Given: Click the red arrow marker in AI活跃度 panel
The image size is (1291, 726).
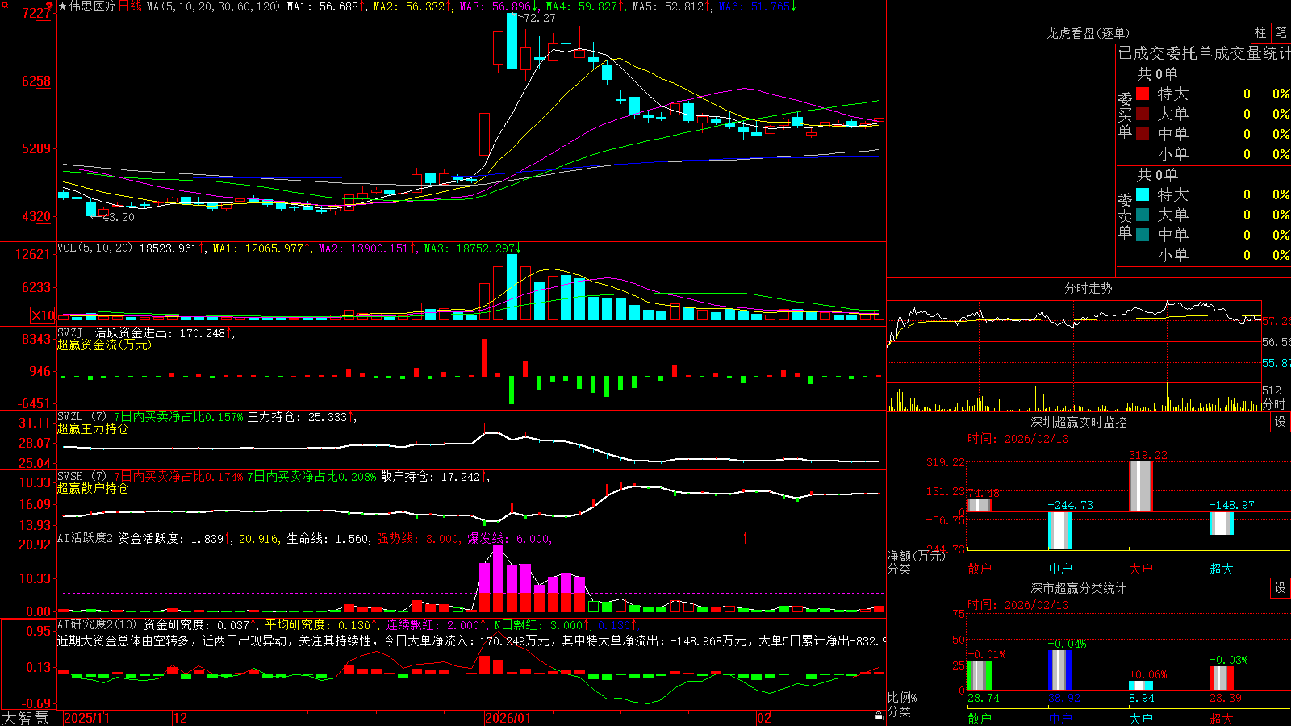Looking at the screenshot, I should [x=745, y=537].
